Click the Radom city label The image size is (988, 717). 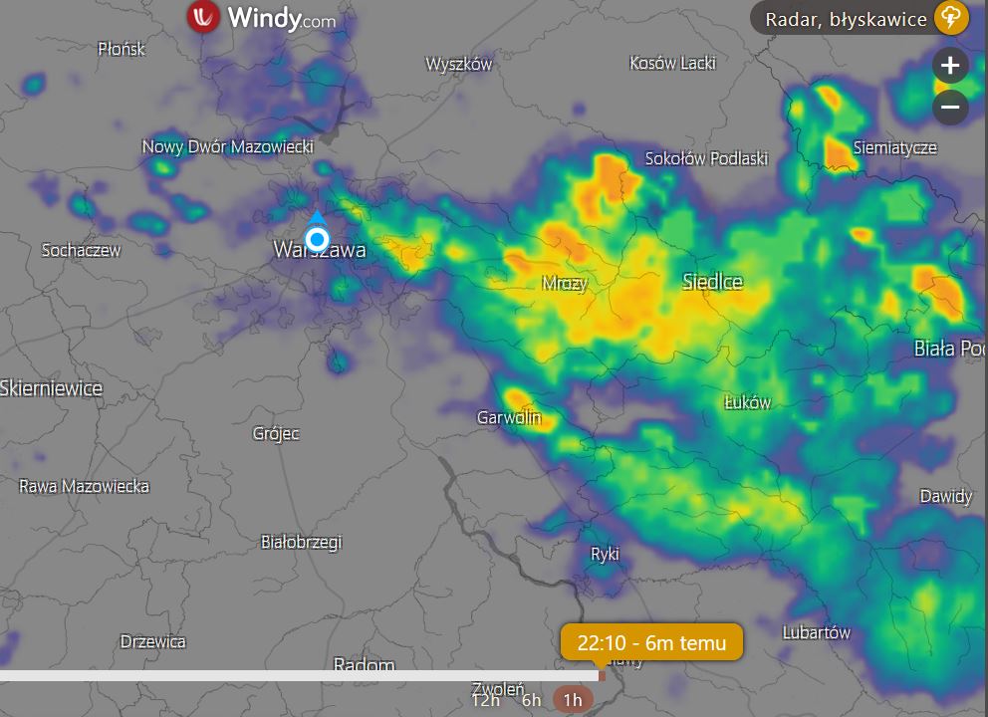click(365, 663)
